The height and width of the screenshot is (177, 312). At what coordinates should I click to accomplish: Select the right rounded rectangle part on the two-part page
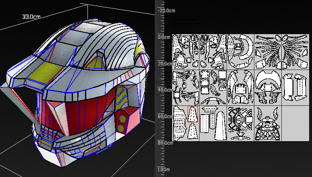tap(302, 87)
